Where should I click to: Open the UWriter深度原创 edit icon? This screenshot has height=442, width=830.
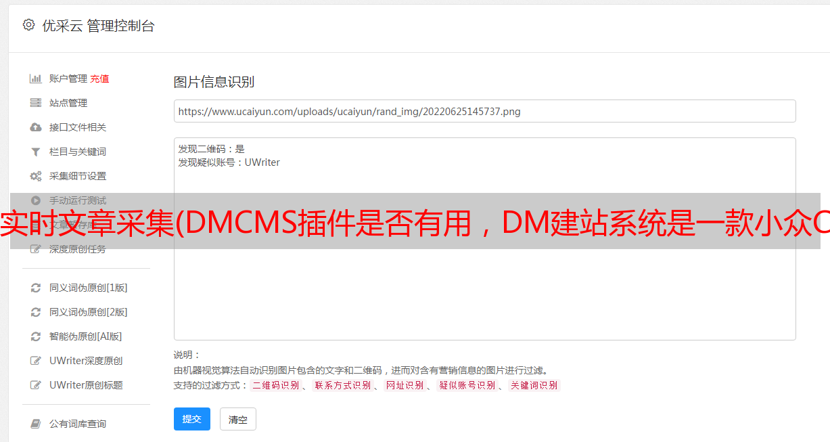[x=36, y=361]
